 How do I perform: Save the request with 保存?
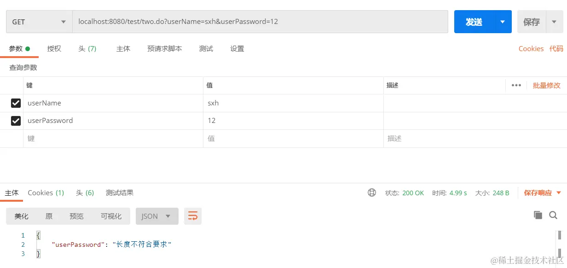[x=532, y=22]
